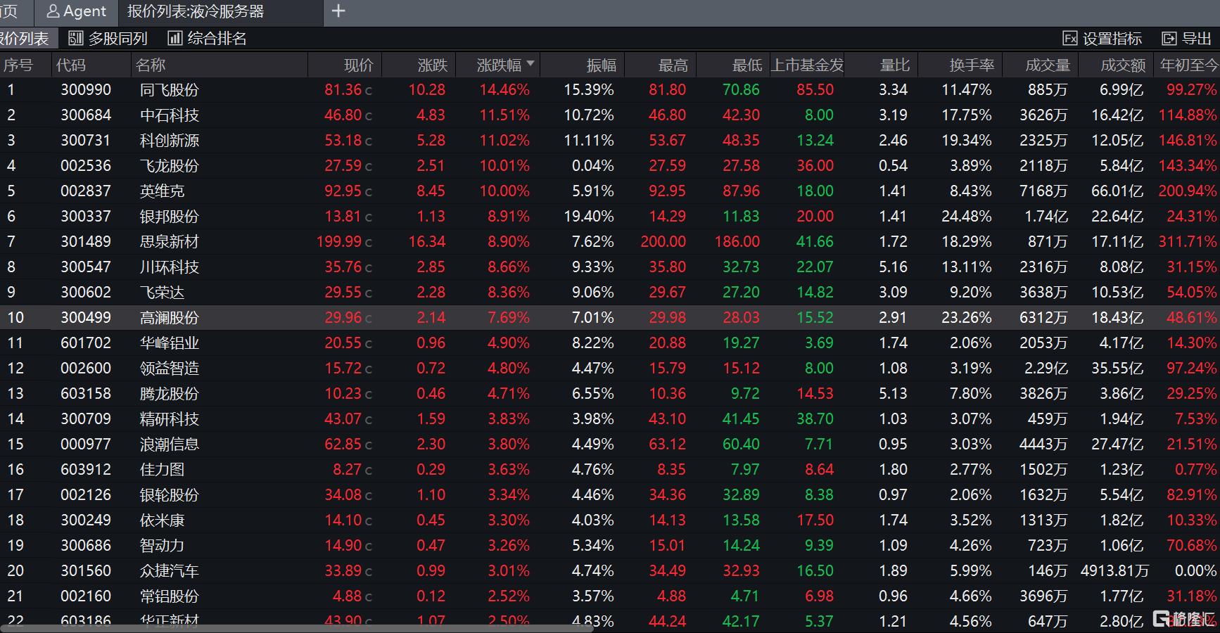Image resolution: width=1220 pixels, height=633 pixels.
Task: Sort by the 量比 column header
Action: coord(895,65)
